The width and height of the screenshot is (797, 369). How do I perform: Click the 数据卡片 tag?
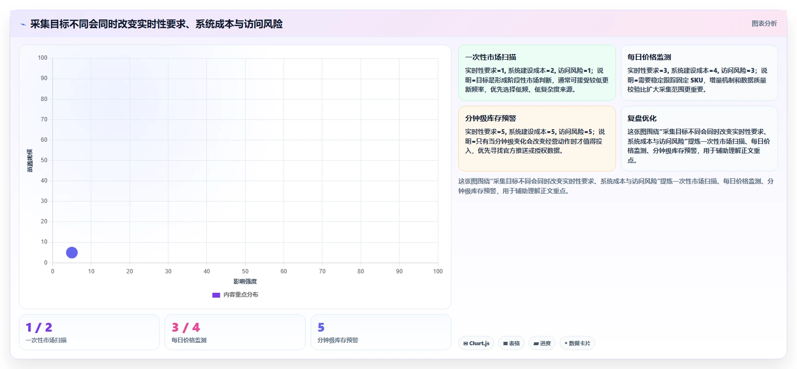[577, 343]
